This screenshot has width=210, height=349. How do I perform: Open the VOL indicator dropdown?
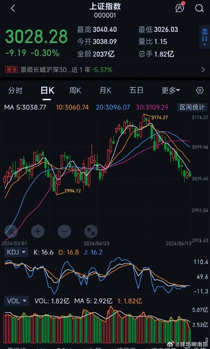[x=16, y=301]
